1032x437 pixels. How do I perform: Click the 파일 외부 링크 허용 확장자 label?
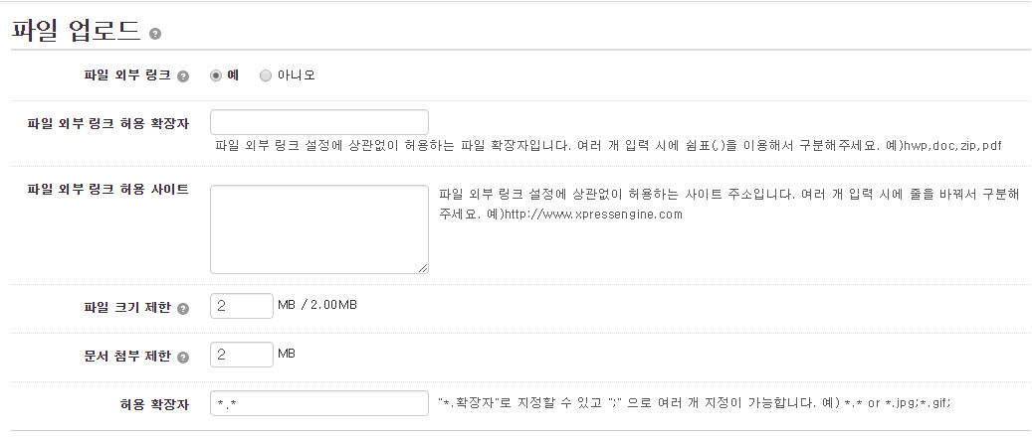click(107, 123)
